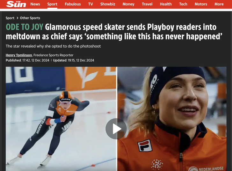Open the Health section
The image size is (232, 171).
click(166, 4)
